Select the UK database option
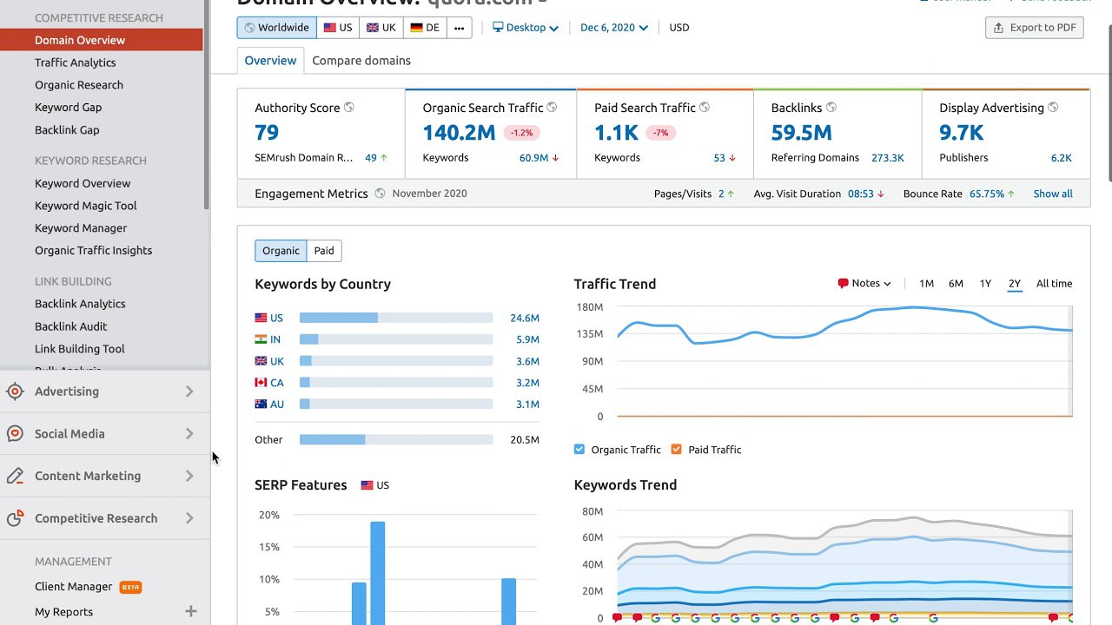 381,28
